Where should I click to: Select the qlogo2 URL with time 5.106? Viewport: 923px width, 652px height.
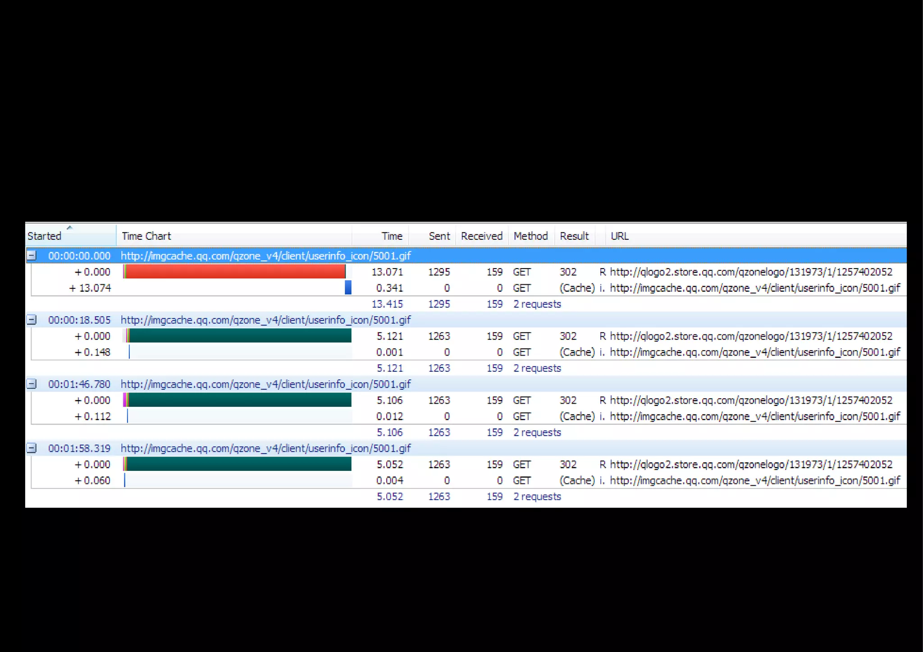(x=750, y=400)
